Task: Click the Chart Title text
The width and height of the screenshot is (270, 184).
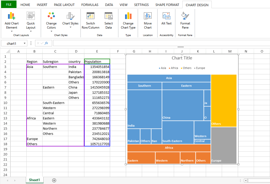Action: (182, 58)
